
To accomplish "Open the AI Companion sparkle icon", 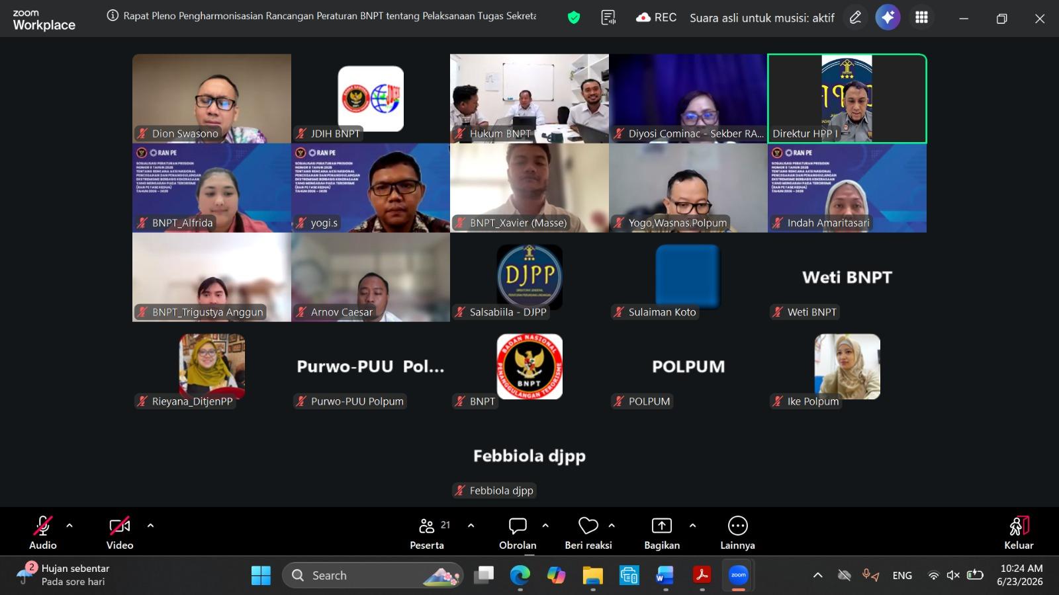I will coord(888,18).
